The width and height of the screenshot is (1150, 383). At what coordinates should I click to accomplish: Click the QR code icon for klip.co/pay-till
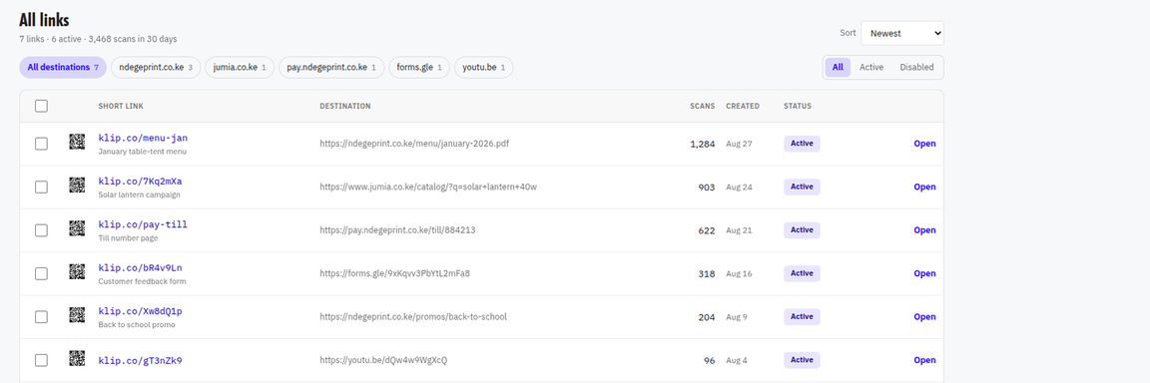coord(77,229)
